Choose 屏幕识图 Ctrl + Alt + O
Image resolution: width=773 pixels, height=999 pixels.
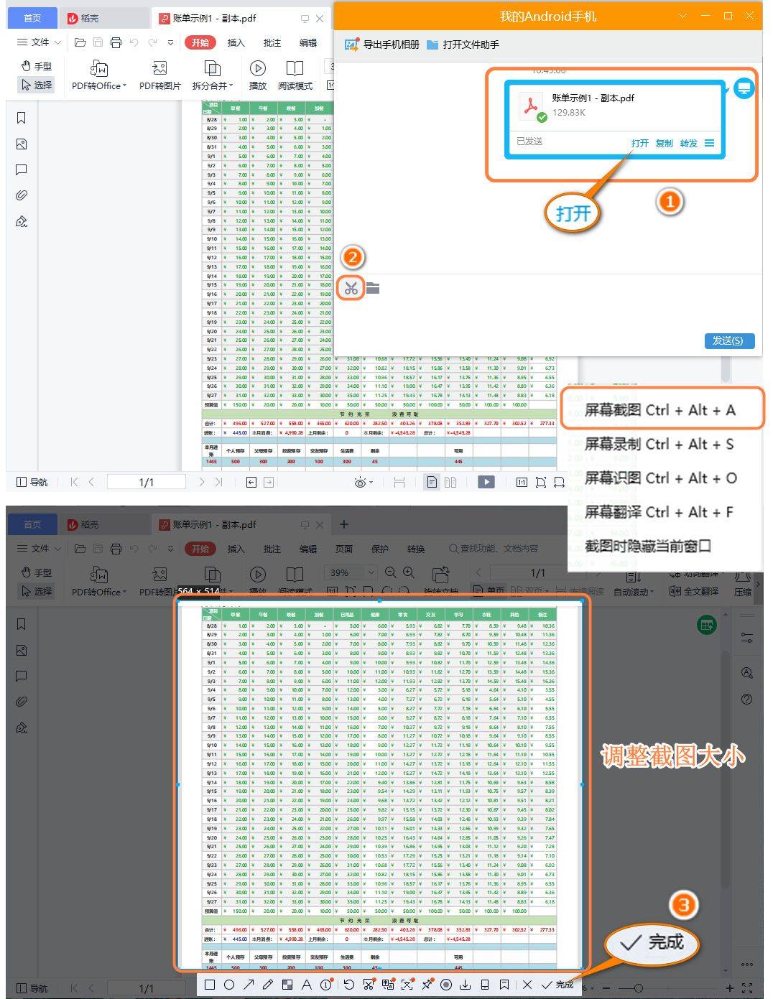click(x=660, y=478)
